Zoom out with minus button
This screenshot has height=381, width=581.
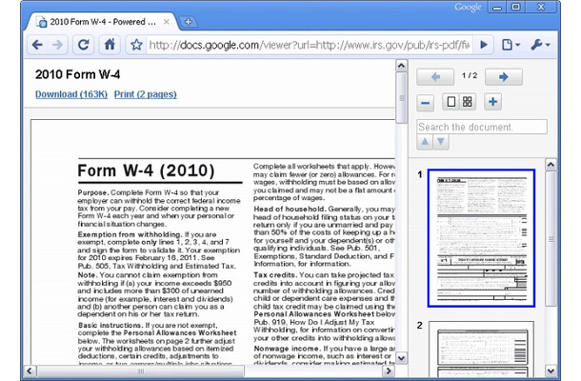[x=426, y=102]
